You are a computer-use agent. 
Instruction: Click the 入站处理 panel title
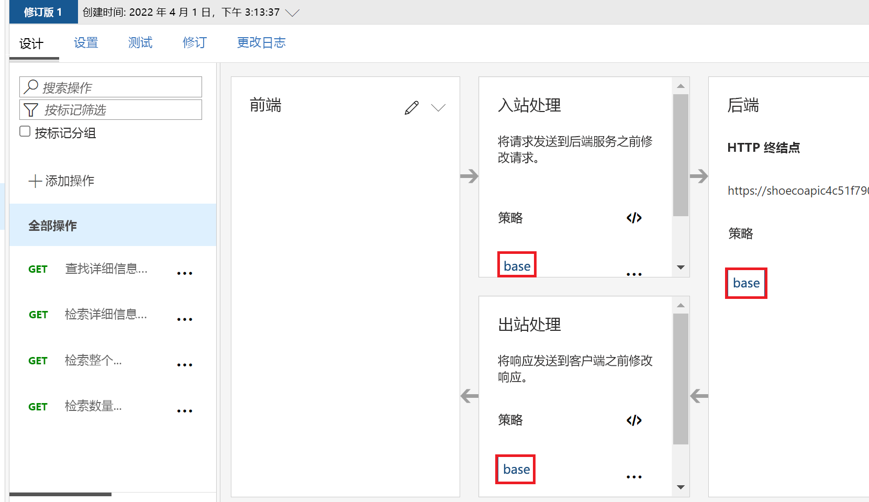click(529, 105)
